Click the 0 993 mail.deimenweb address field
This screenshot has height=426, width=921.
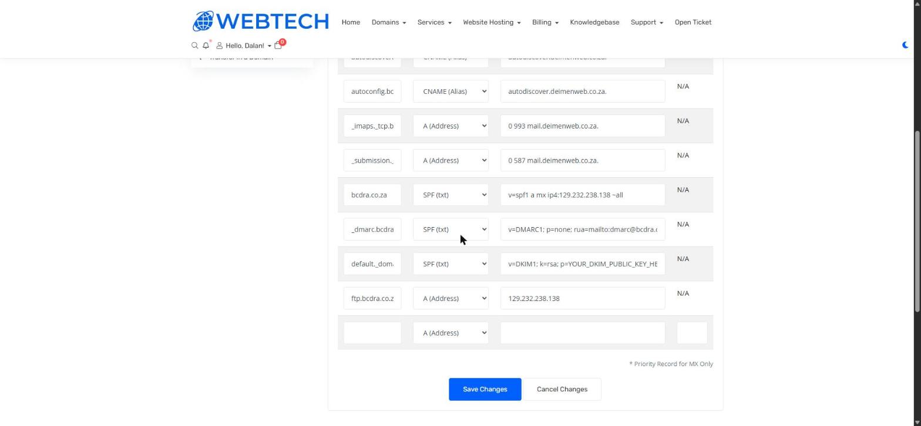tap(583, 126)
